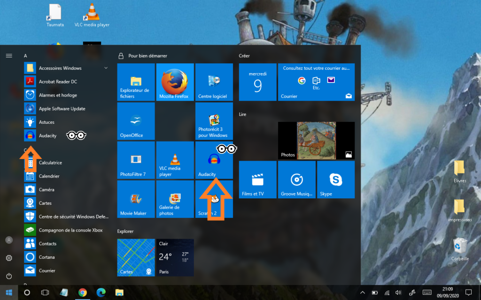Launch the Groove Musique tile

tap(297, 180)
